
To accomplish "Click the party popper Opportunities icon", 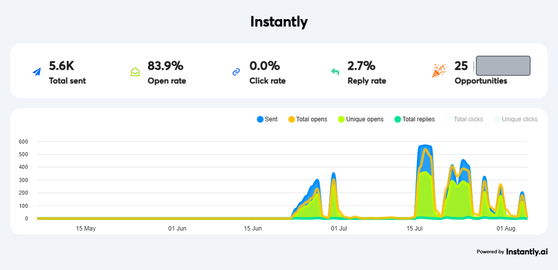I will tap(438, 71).
